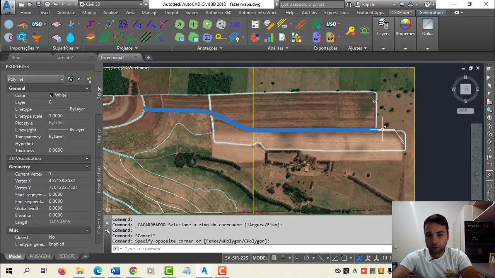This screenshot has width=495, height=278.
Task: Click the blue dots polygon icon in Projetos
Action: [x=123, y=24]
